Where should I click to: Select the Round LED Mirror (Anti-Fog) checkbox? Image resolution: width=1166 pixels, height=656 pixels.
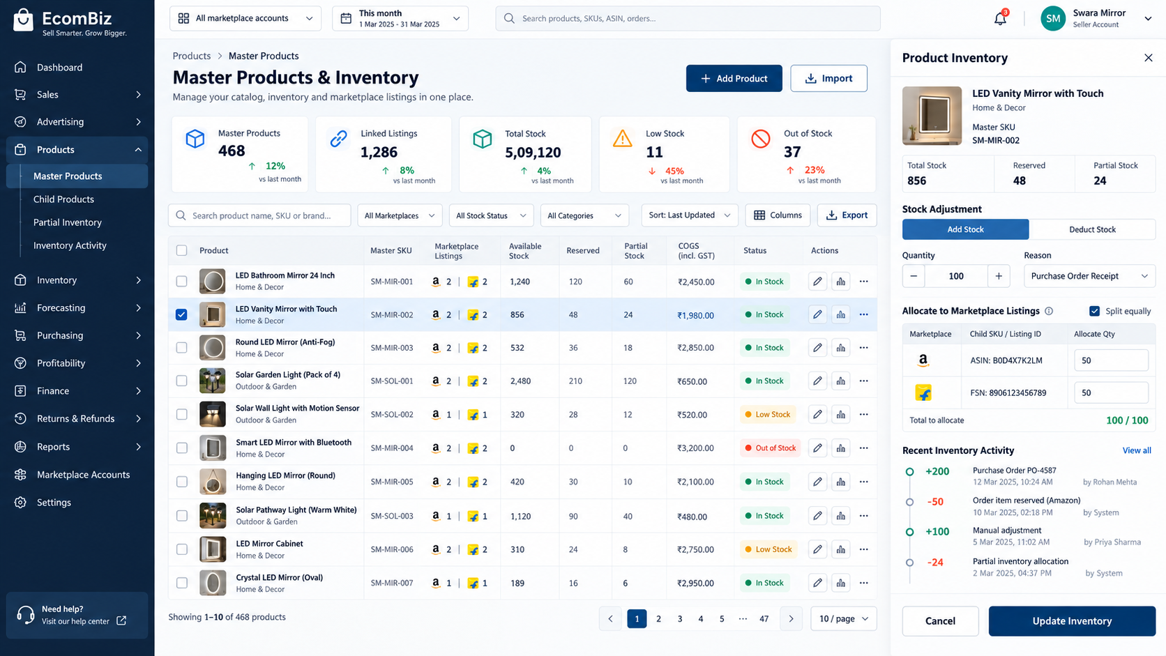tap(182, 347)
